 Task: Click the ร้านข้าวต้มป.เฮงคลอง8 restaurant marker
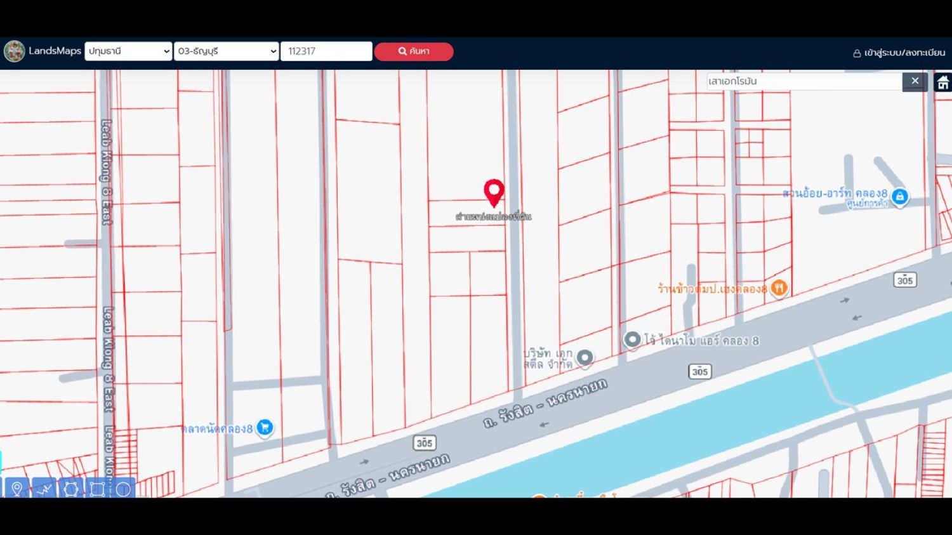[x=779, y=288]
